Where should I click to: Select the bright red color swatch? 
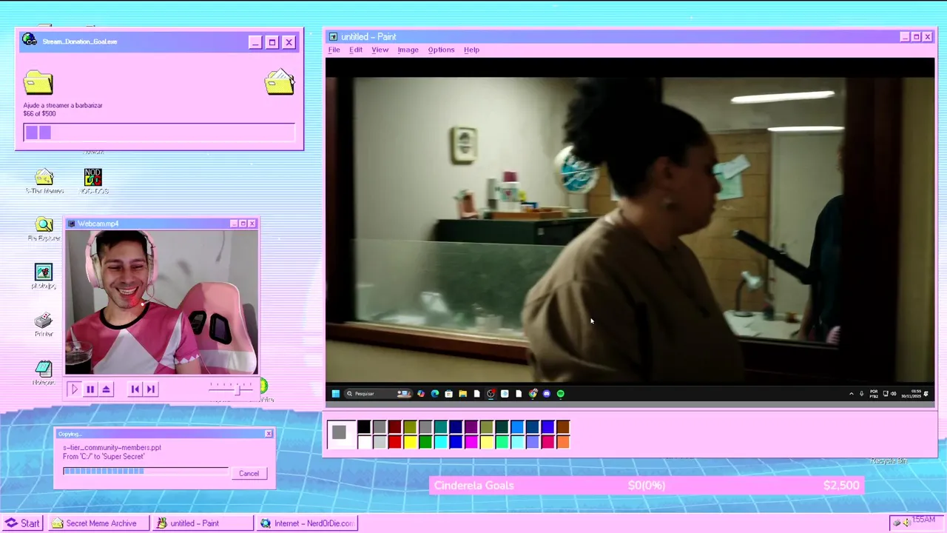(394, 442)
